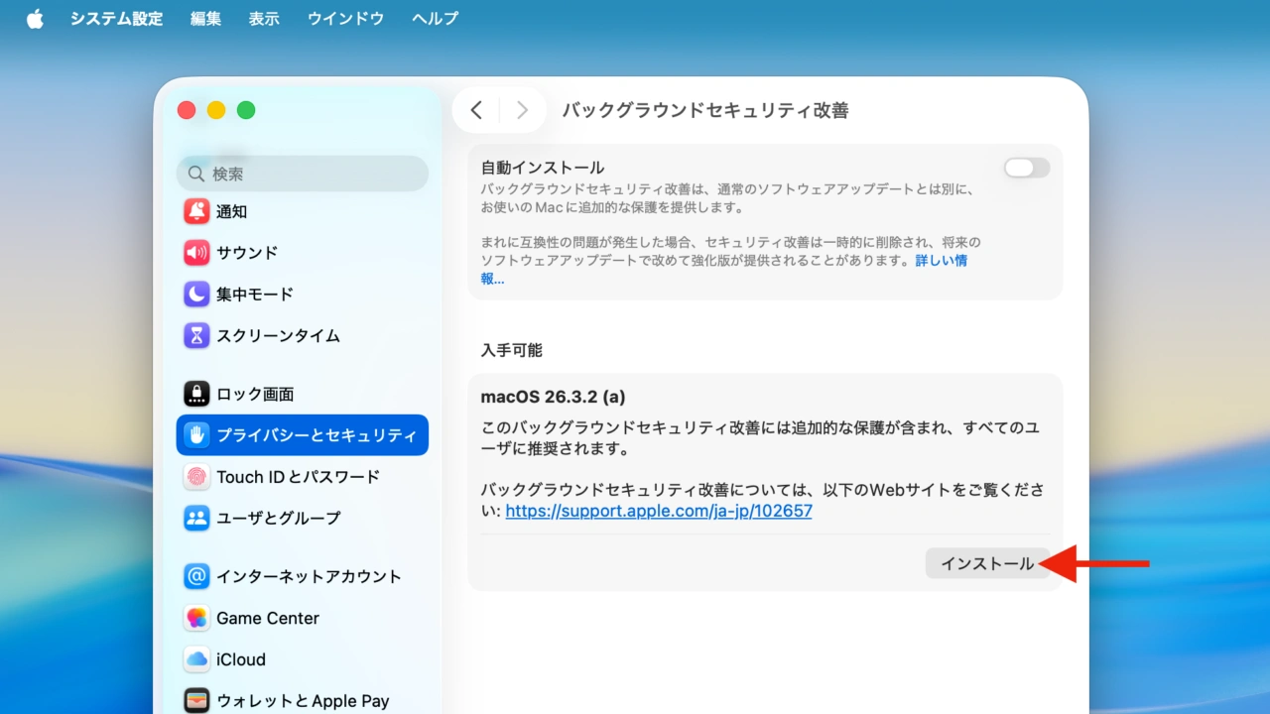Open ウォレットと Apple Pay settings

[197, 700]
